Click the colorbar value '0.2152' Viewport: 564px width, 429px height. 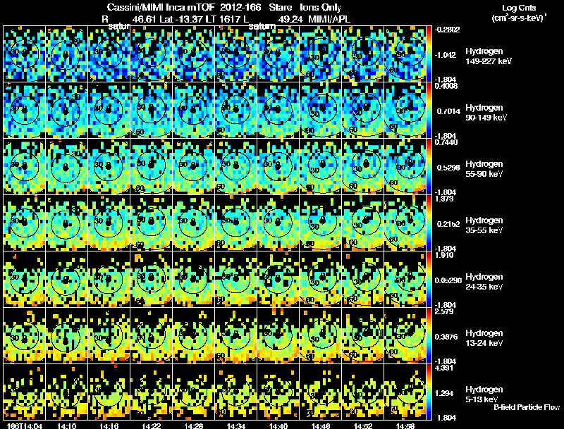(x=448, y=224)
